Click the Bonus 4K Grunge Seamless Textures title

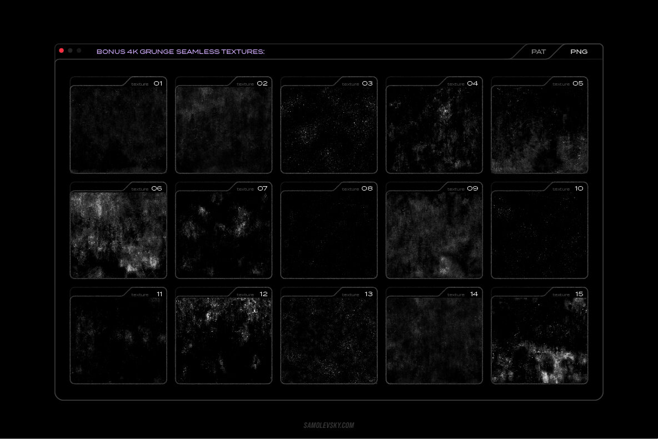pyautogui.click(x=181, y=52)
